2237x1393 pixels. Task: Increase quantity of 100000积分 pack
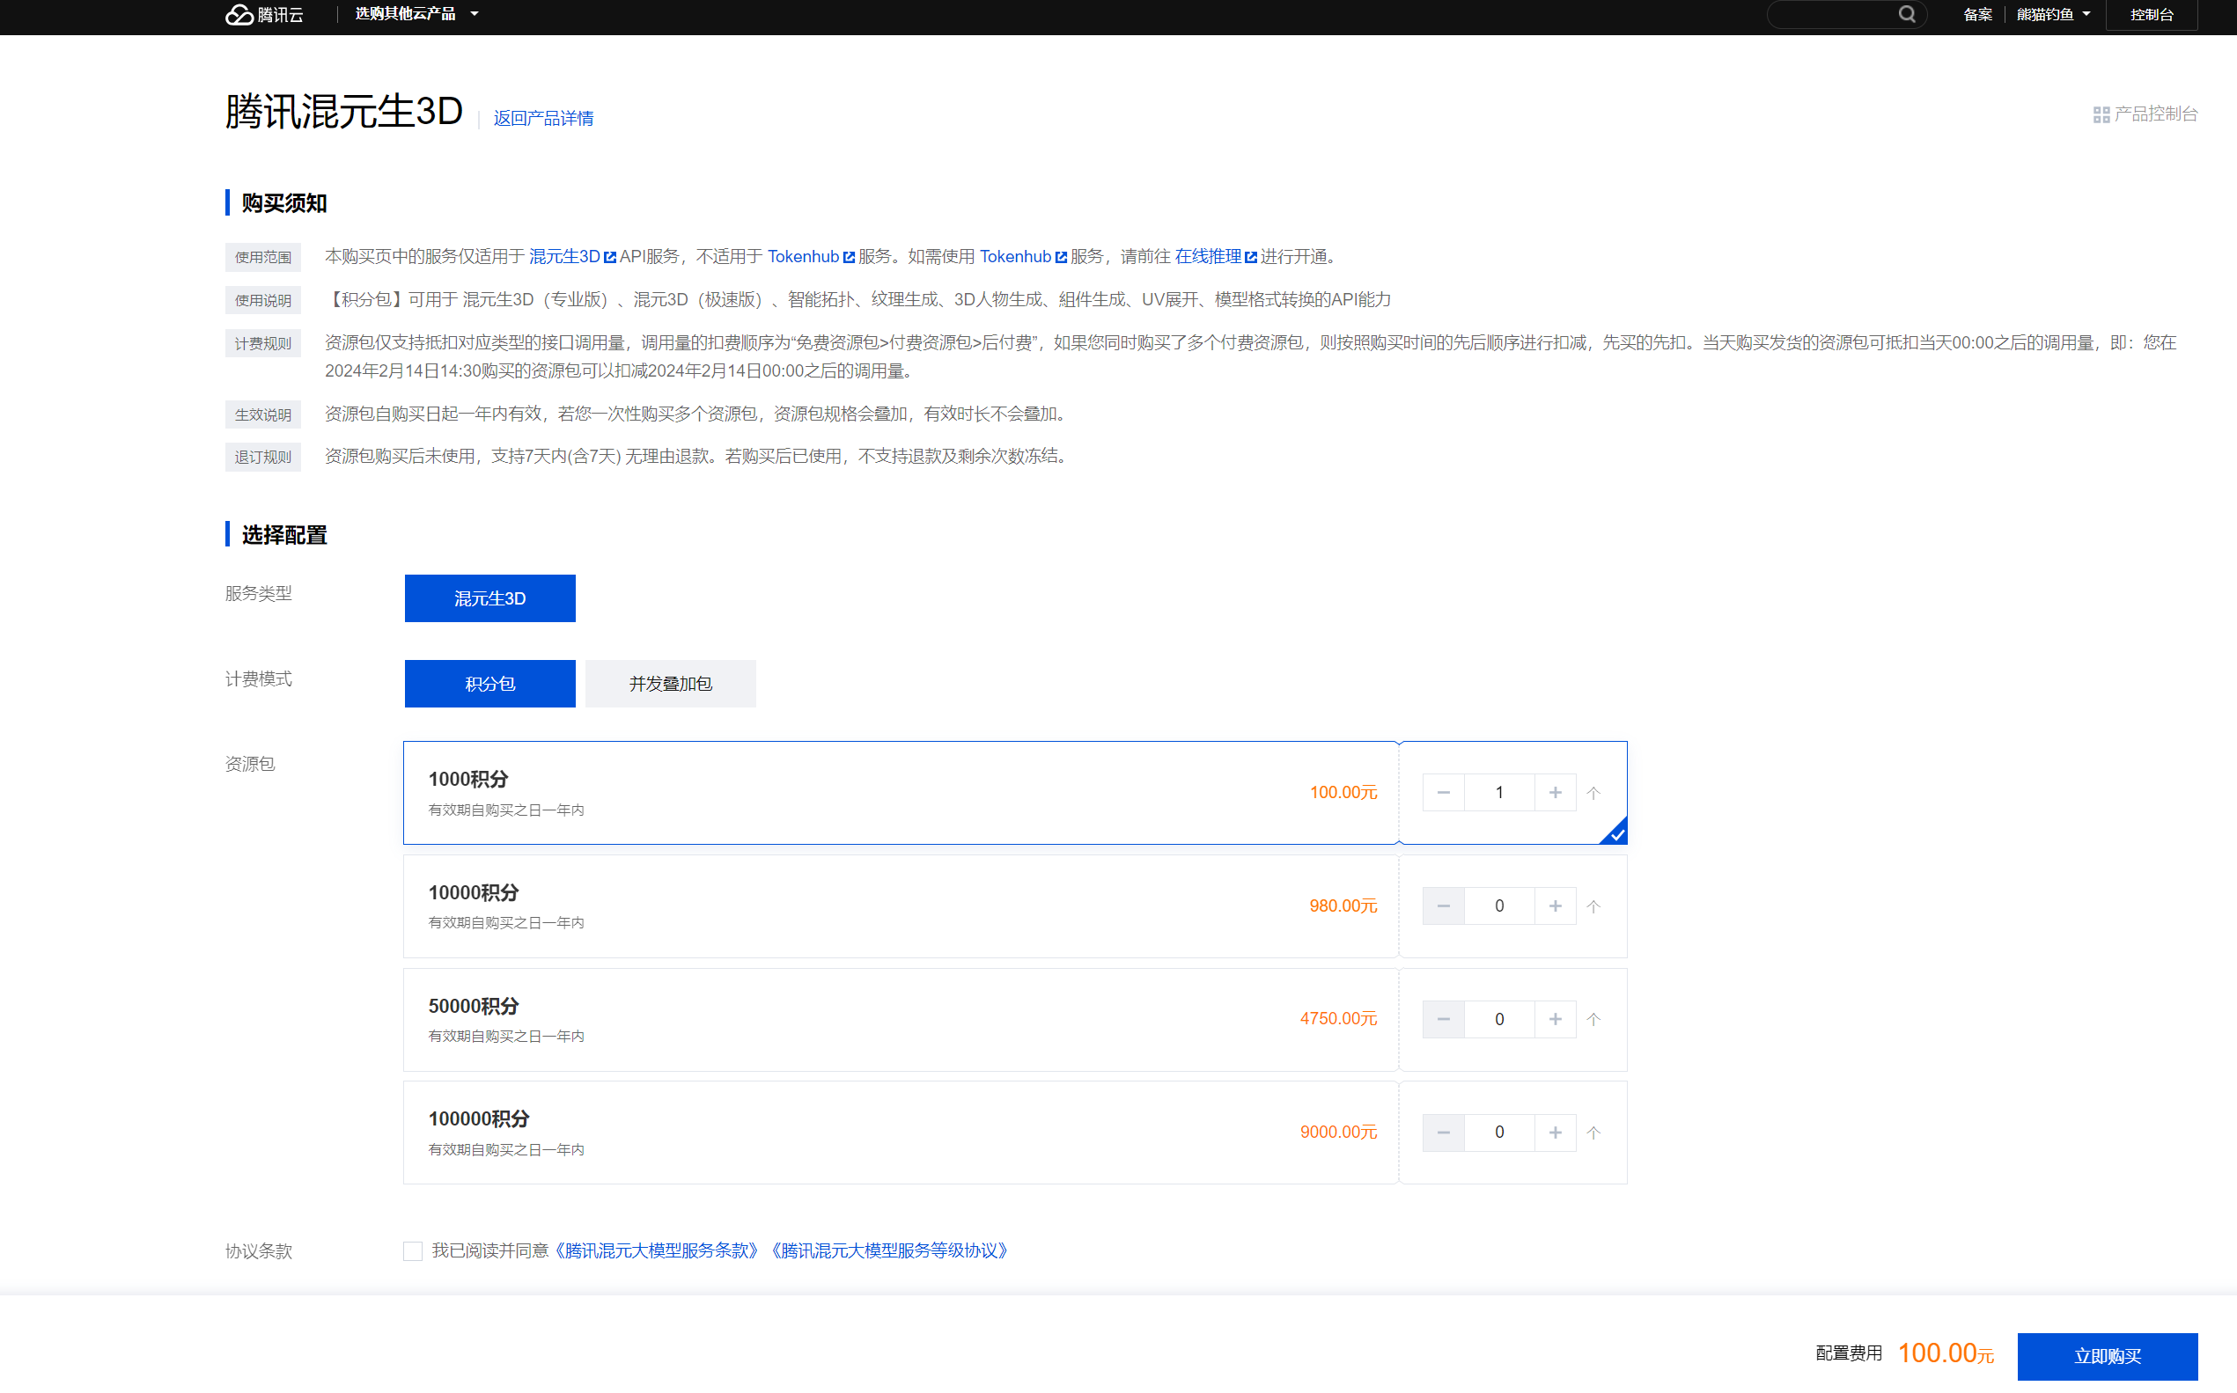[x=1555, y=1133]
